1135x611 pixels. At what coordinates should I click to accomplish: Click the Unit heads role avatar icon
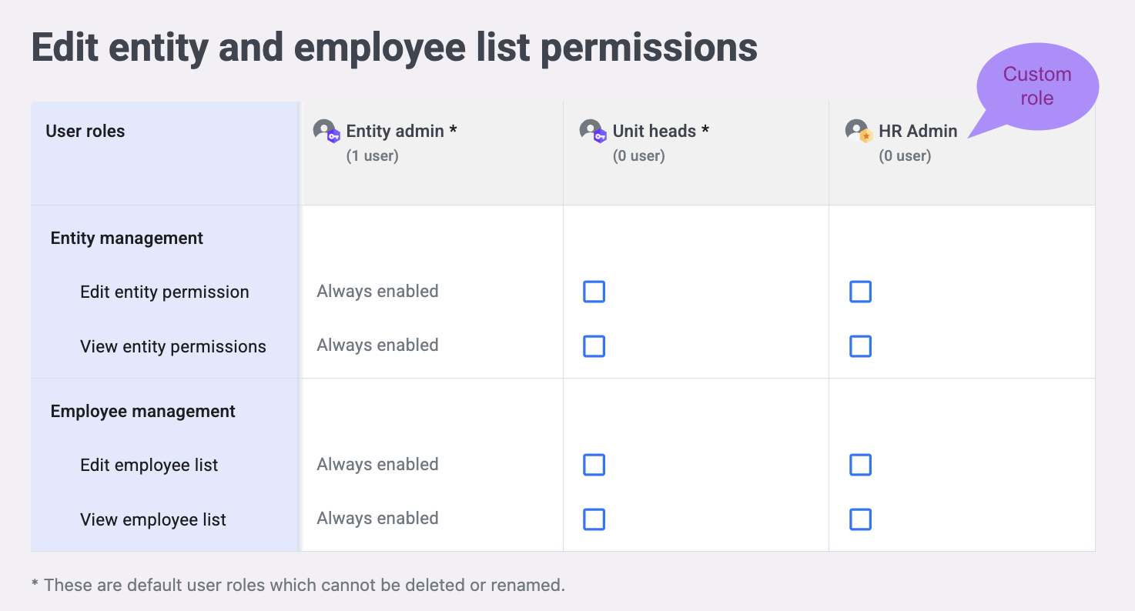(x=592, y=131)
